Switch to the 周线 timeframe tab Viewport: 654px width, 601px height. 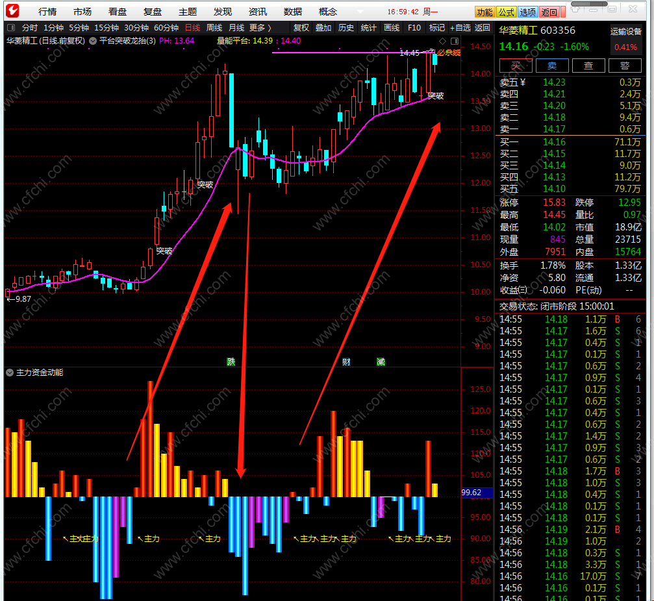point(214,28)
